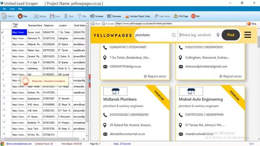Viewport: 260px width, 146px height.
Task: Click Report error under sherwoodplumbers@gmail.com
Action: click(230, 76)
